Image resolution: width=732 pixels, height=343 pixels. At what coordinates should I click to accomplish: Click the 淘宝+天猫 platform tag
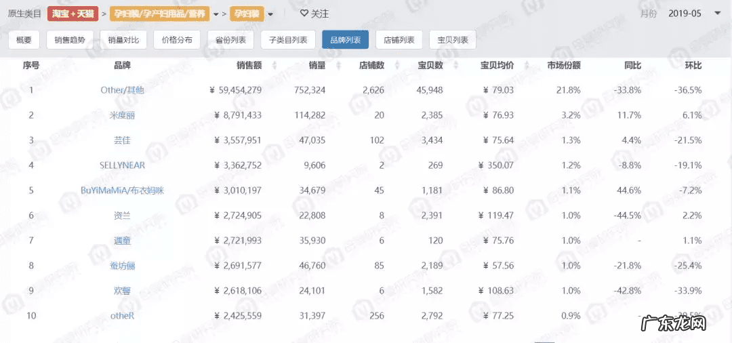[73, 14]
